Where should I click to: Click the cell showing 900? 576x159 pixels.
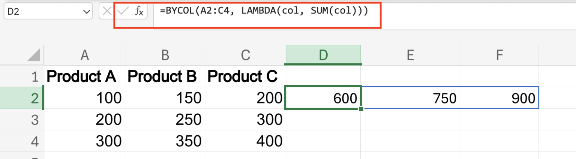tap(499, 98)
